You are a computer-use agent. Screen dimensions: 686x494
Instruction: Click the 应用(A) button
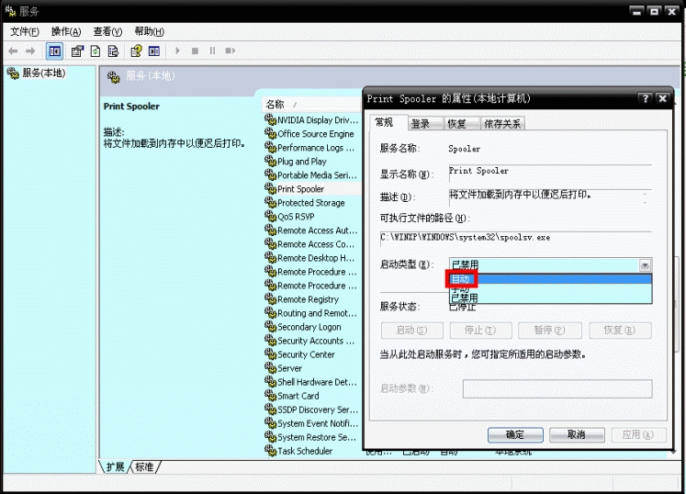(x=638, y=434)
